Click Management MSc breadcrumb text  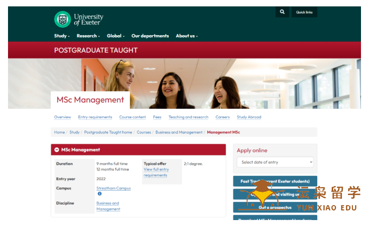(x=223, y=132)
